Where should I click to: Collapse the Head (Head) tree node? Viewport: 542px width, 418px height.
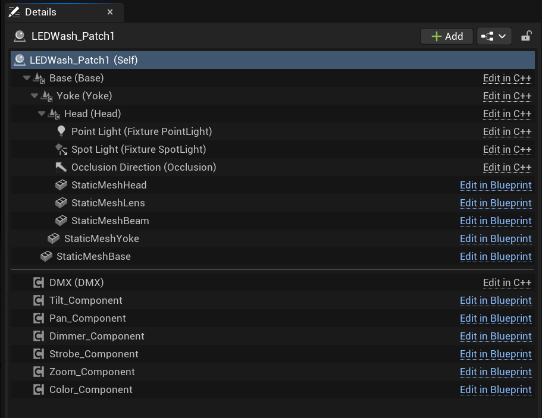(x=42, y=114)
